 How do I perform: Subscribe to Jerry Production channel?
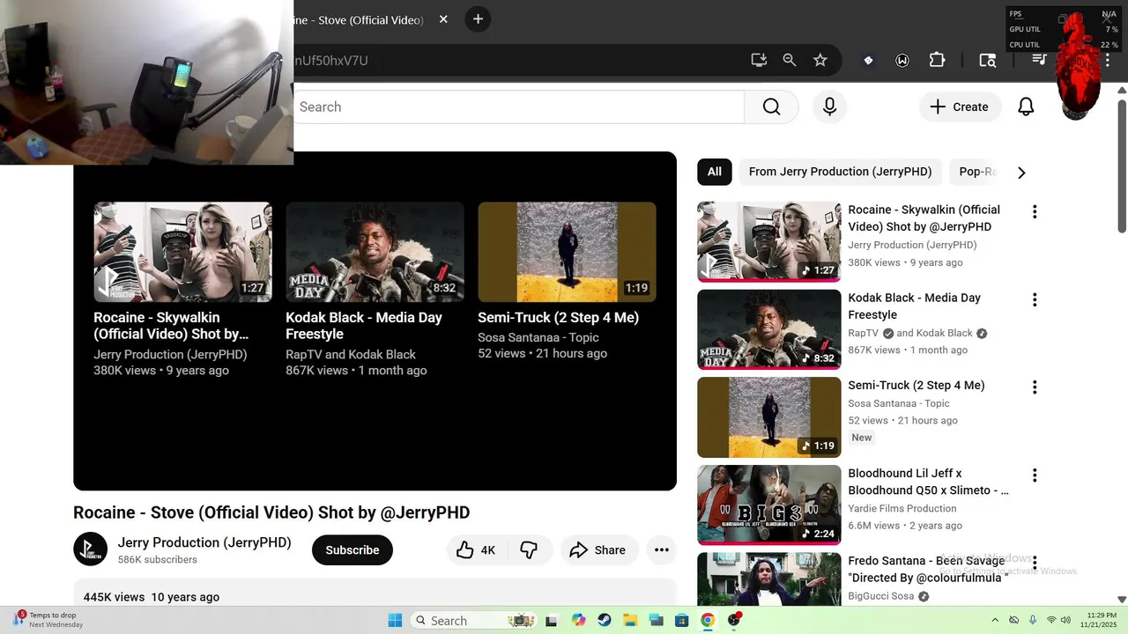tap(352, 550)
